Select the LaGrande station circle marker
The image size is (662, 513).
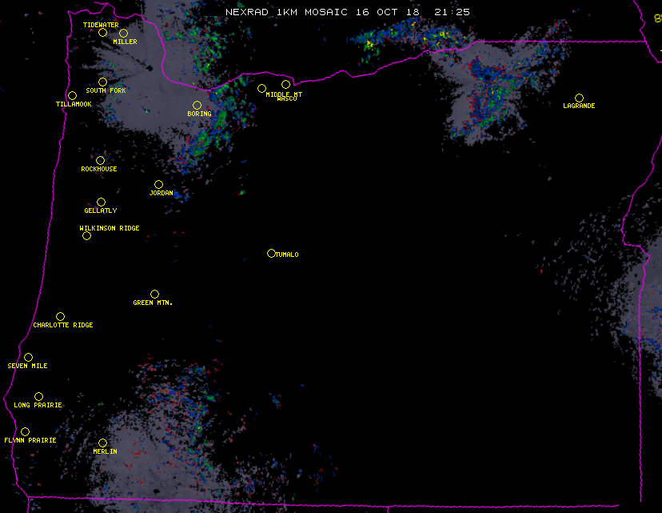[x=579, y=98]
